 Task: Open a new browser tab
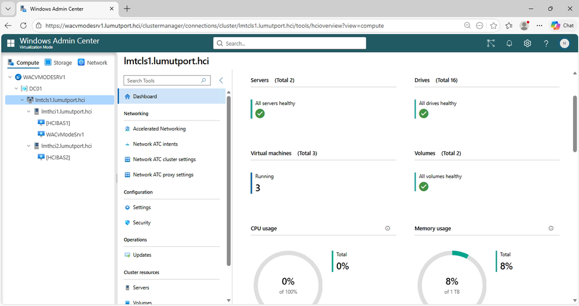[127, 9]
